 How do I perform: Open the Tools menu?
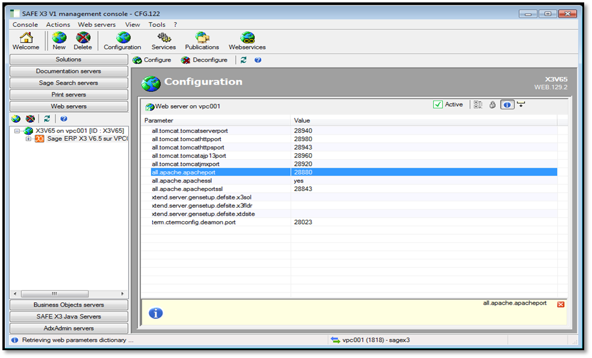[x=157, y=25]
